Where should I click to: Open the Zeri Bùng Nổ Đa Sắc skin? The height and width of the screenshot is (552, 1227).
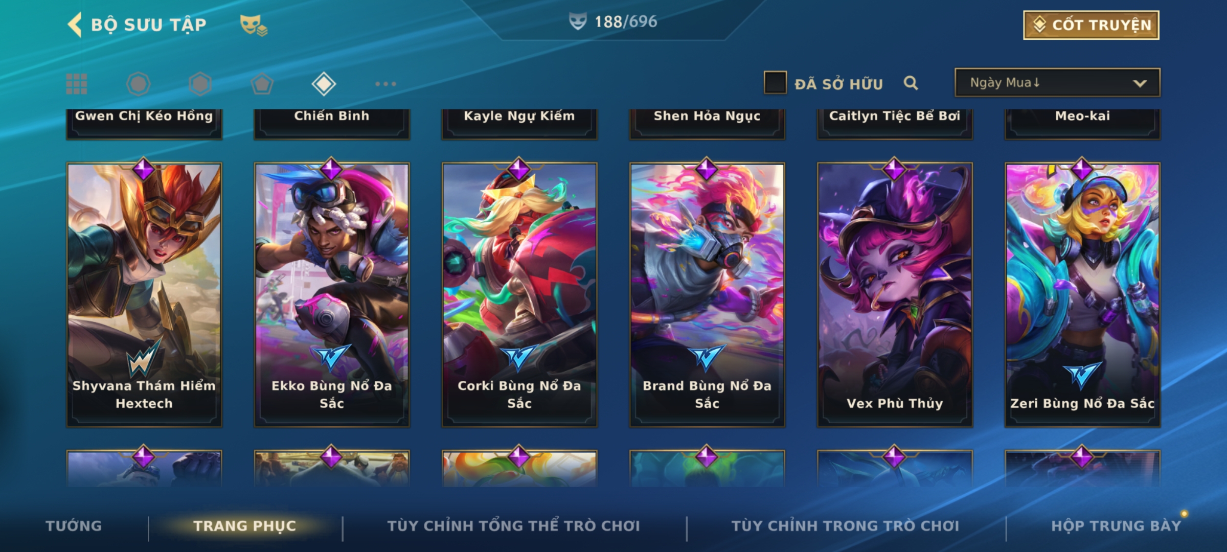click(1082, 295)
